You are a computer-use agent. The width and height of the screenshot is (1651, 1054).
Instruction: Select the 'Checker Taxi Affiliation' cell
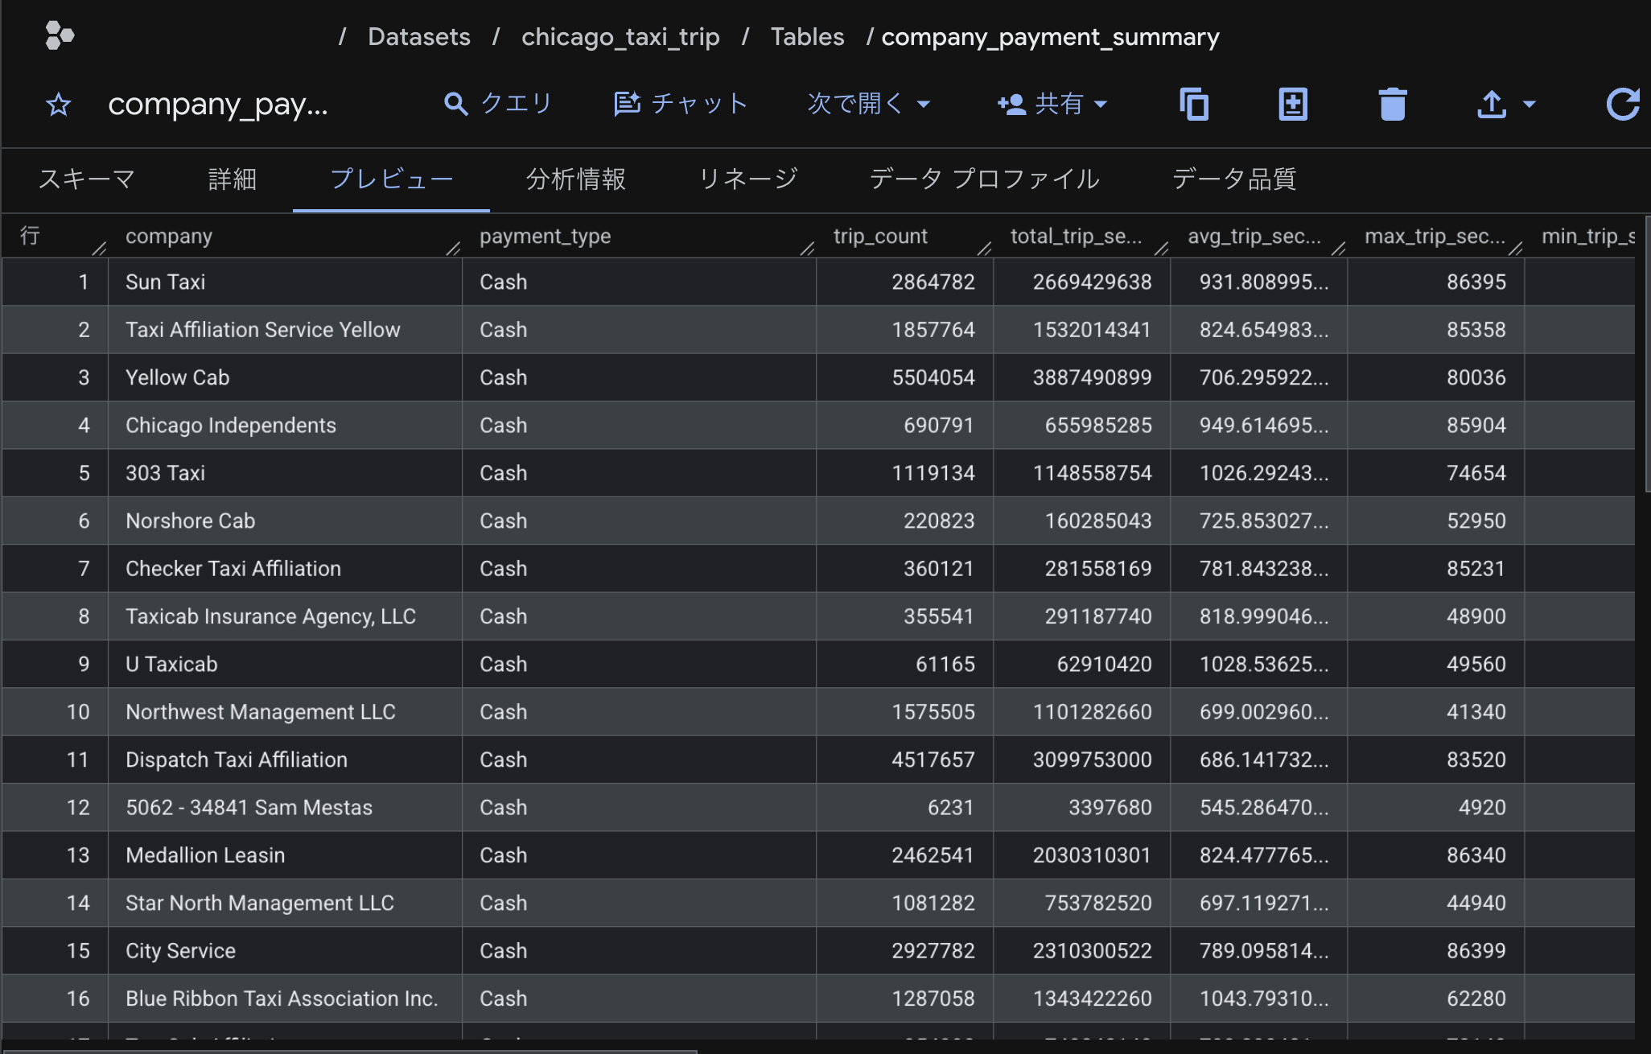pyautogui.click(x=285, y=568)
